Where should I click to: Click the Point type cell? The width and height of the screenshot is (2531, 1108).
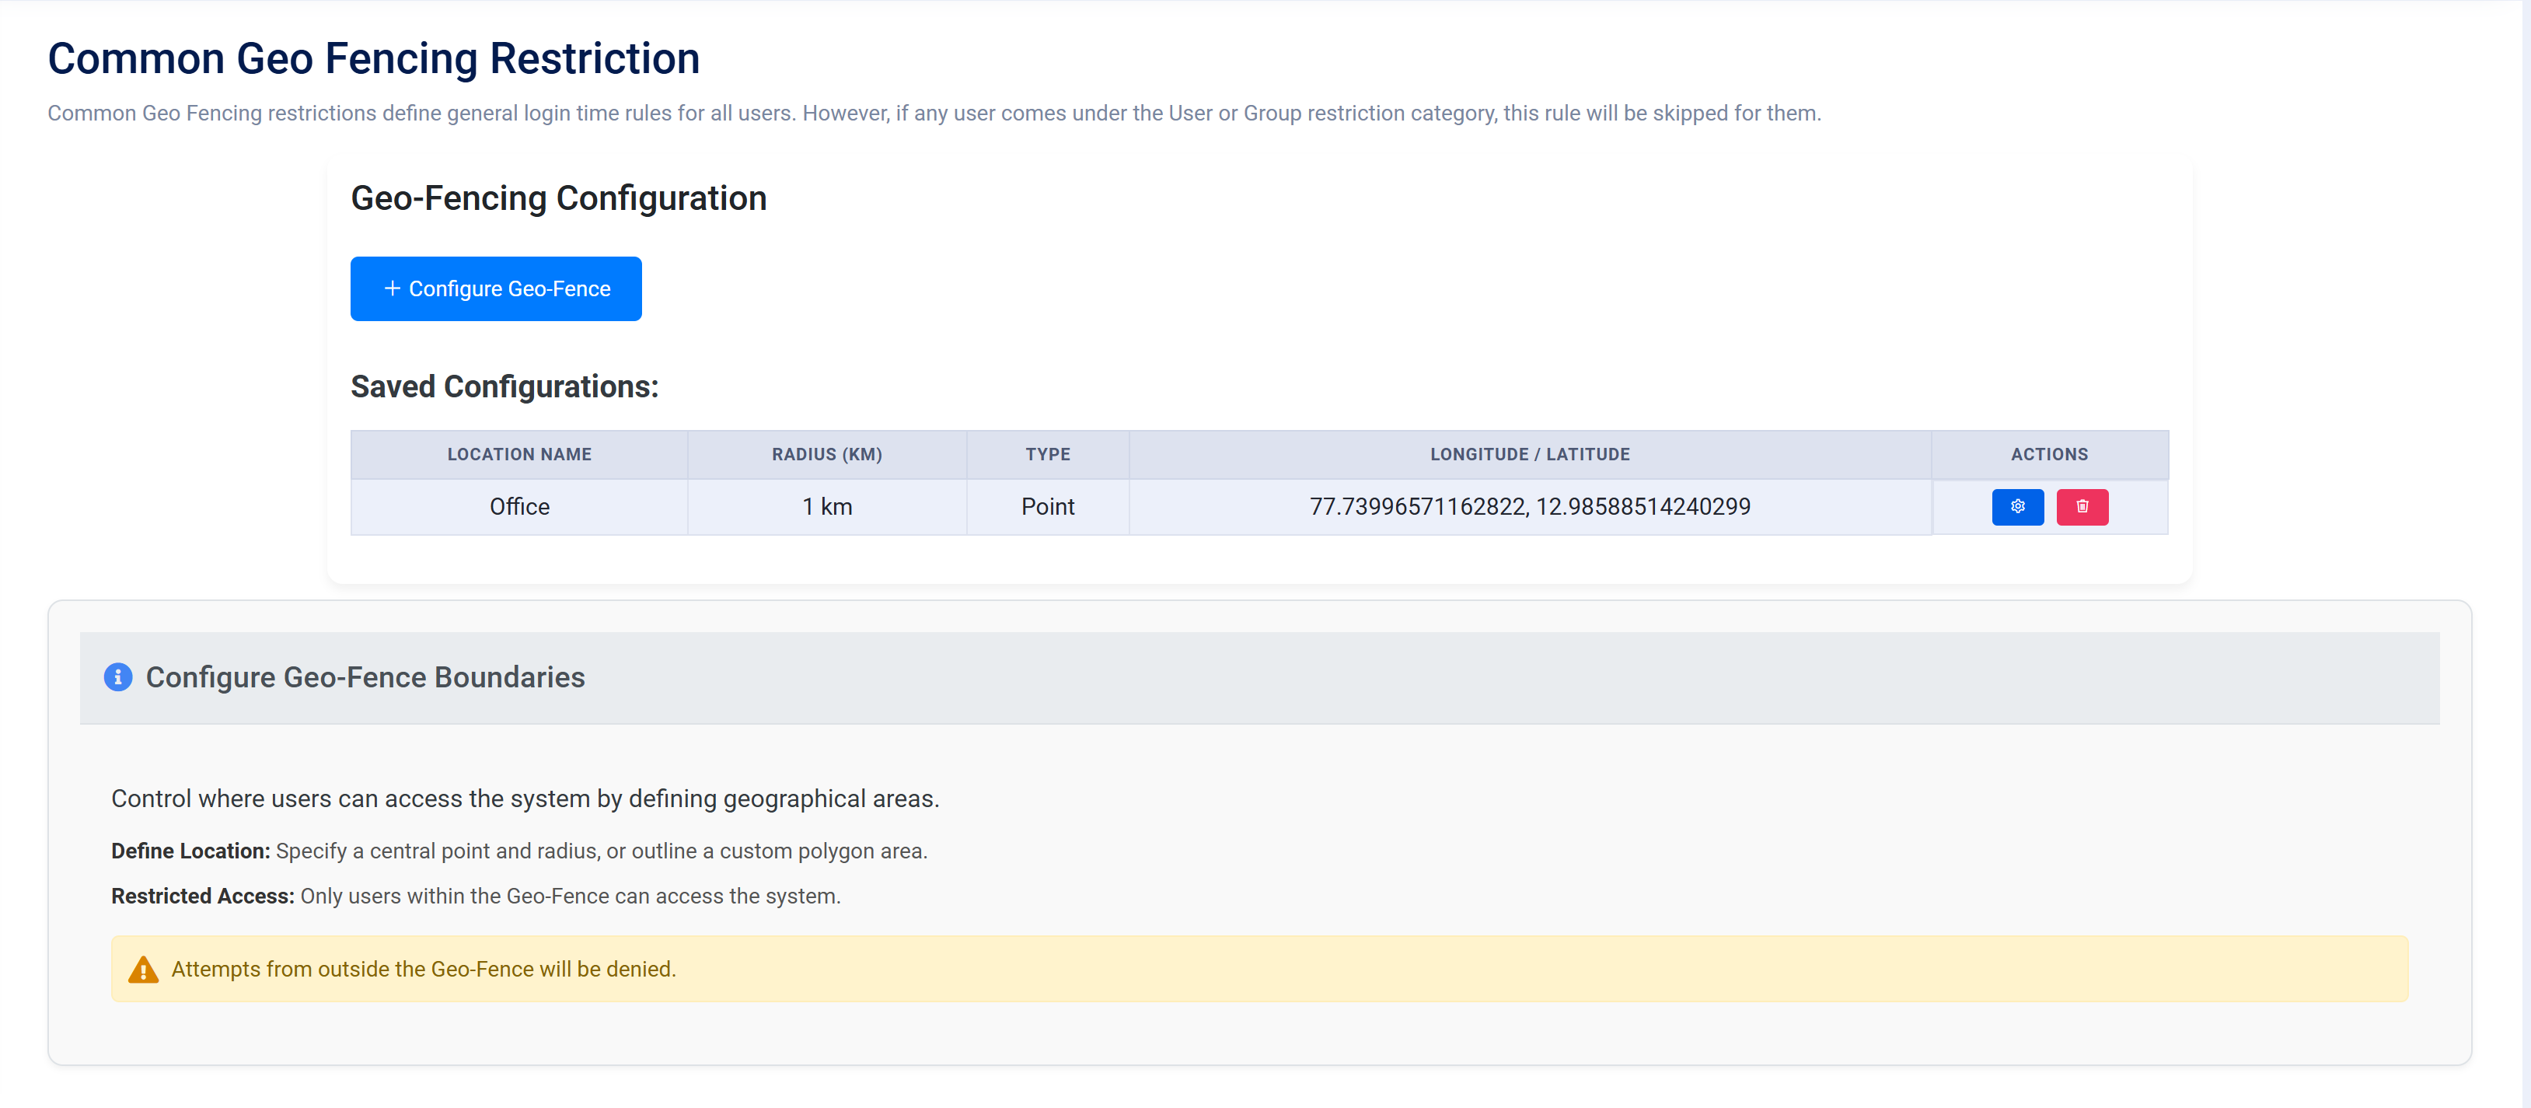click(1047, 506)
